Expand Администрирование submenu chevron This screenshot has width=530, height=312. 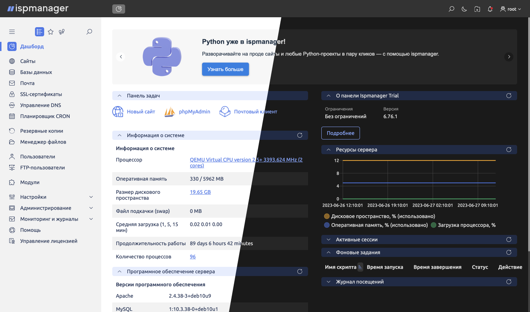(91, 208)
